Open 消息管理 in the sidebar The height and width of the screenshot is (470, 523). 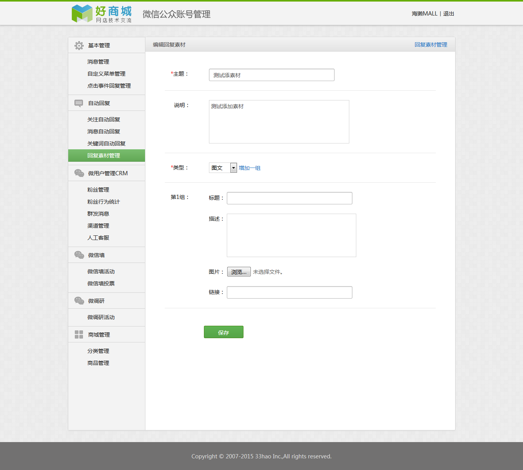(x=98, y=62)
